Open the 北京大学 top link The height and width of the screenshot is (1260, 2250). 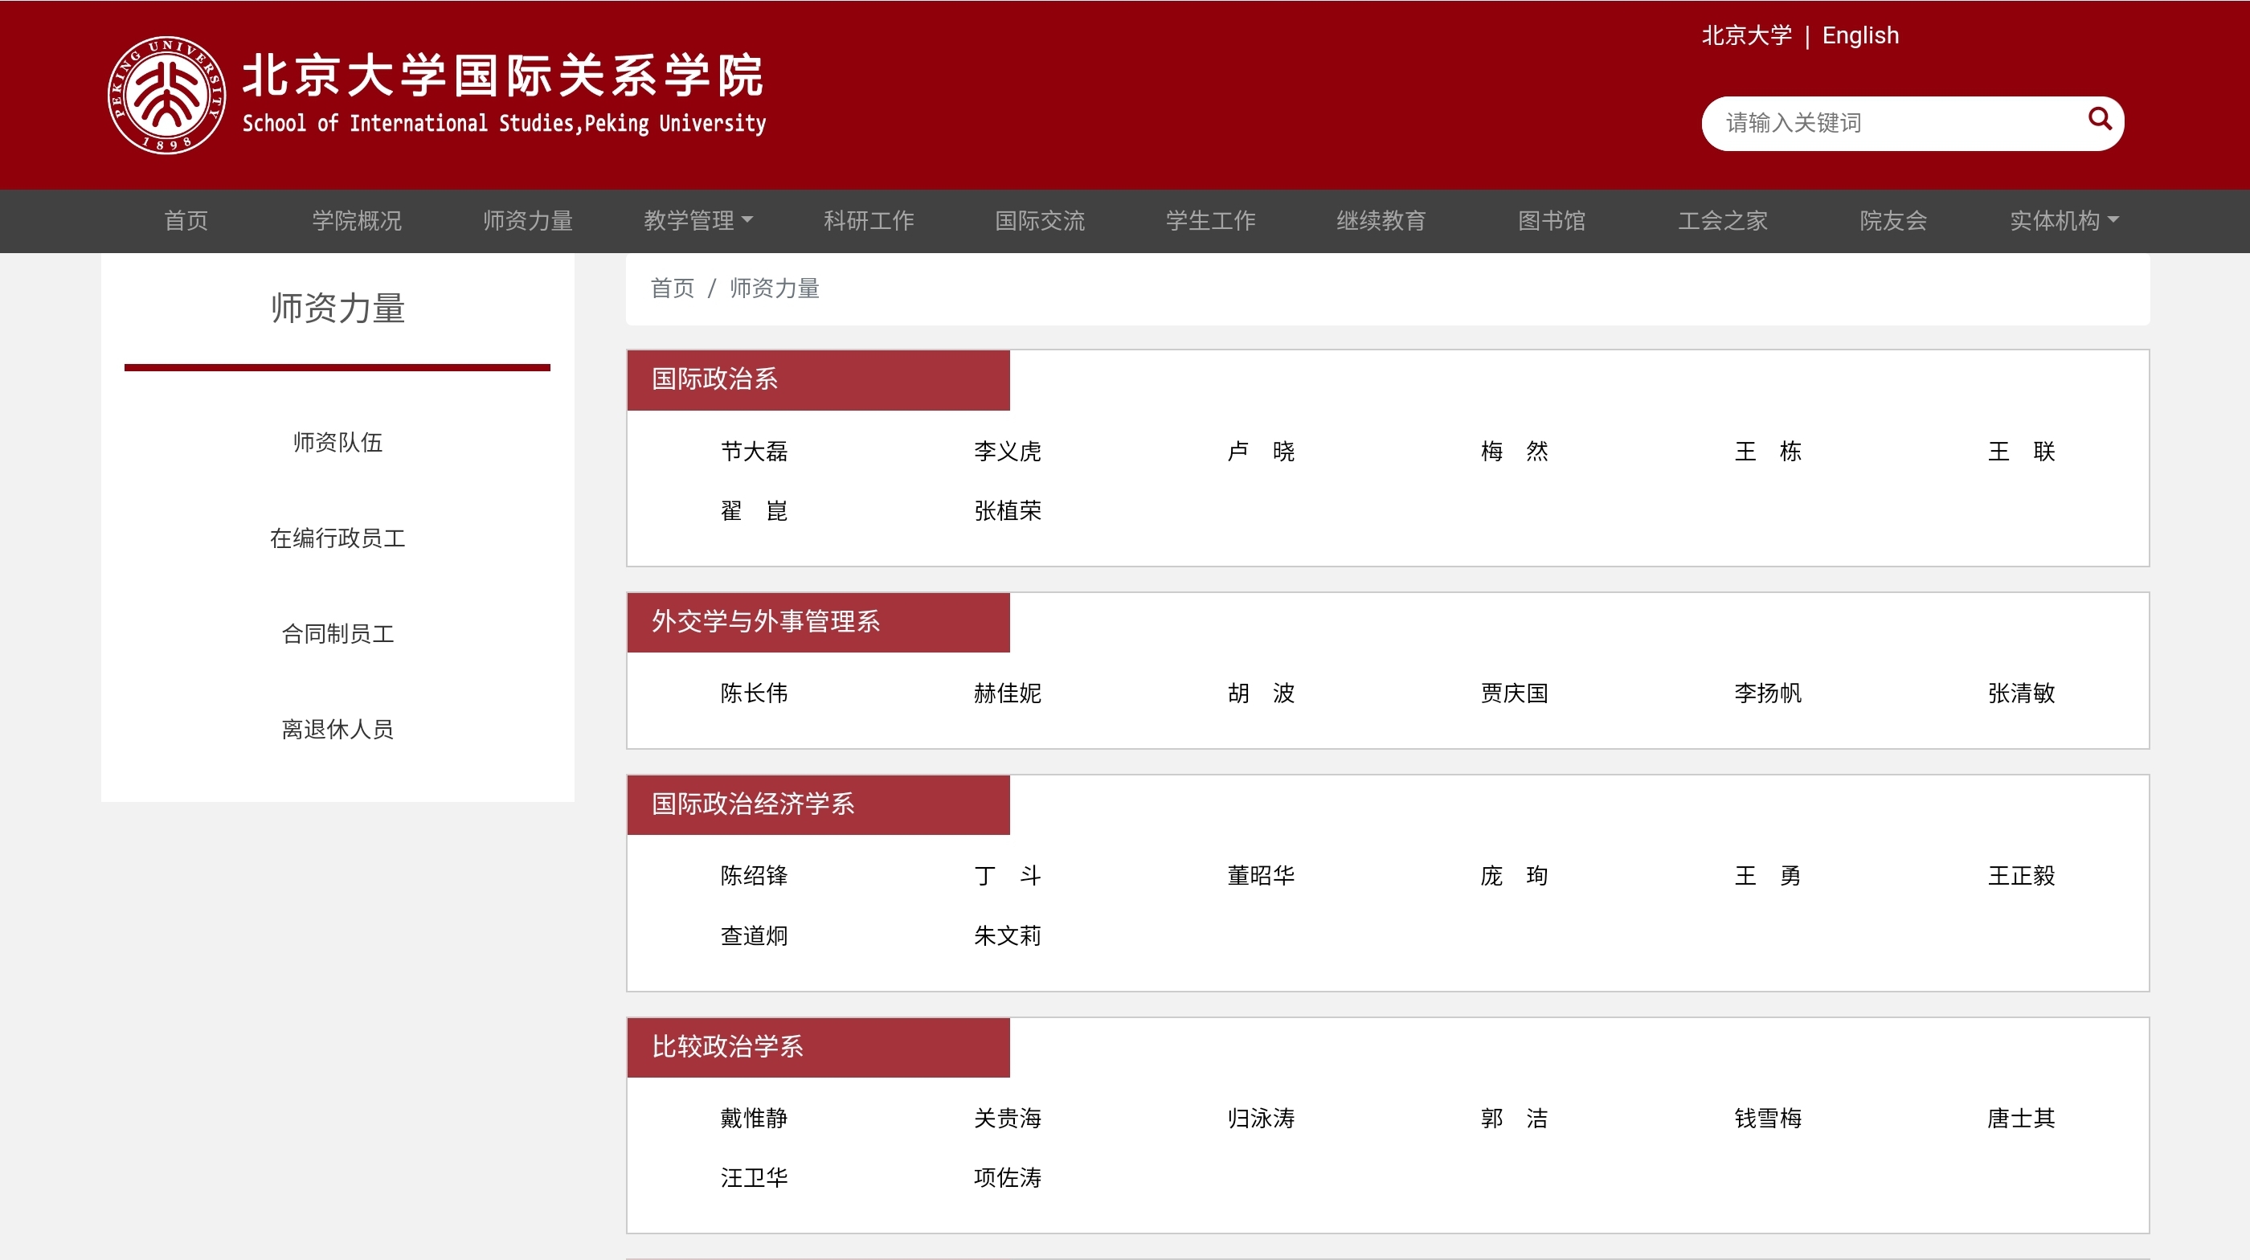tap(1745, 36)
